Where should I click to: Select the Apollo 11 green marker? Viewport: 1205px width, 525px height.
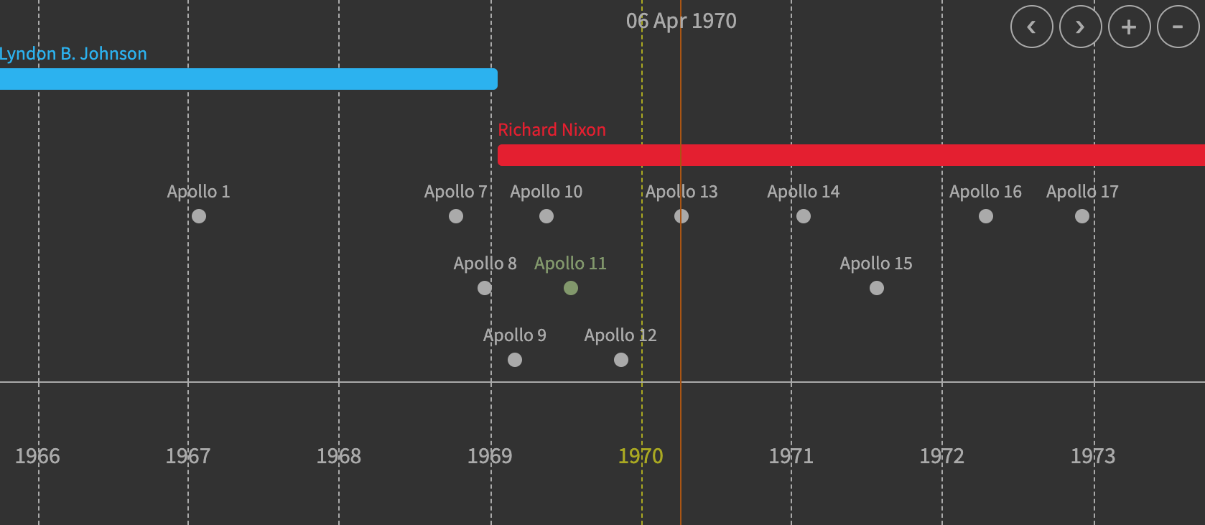571,288
